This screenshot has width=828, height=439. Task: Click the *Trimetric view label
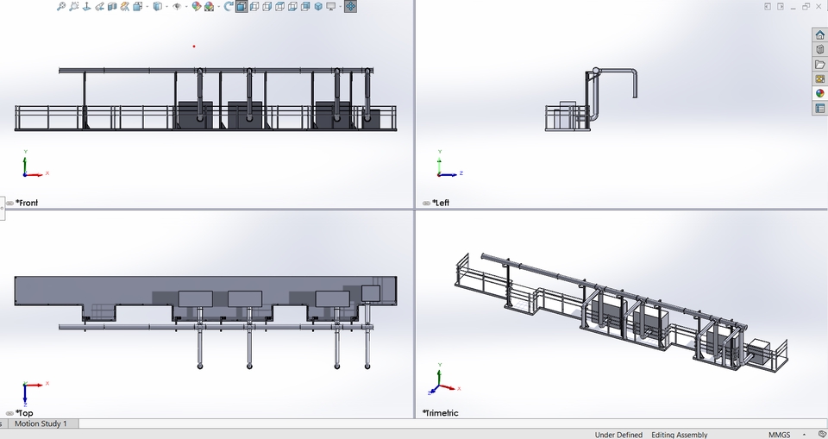(x=441, y=413)
